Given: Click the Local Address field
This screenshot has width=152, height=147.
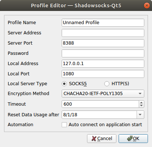Looking at the screenshot, I should point(103,64).
